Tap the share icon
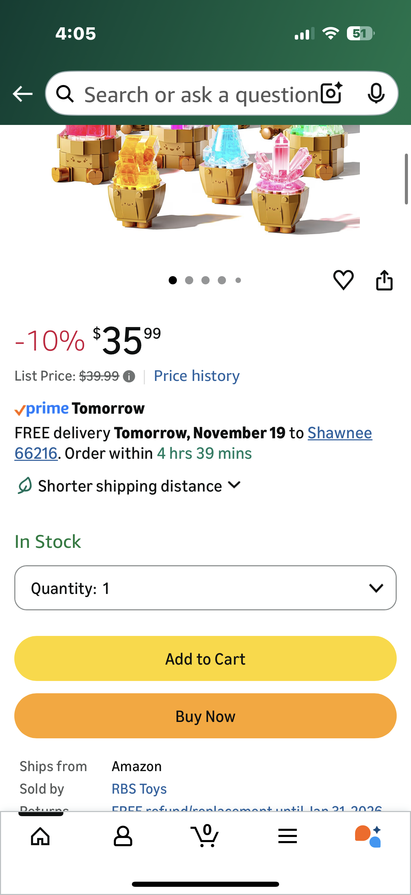Image resolution: width=411 pixels, height=895 pixels. pyautogui.click(x=384, y=280)
